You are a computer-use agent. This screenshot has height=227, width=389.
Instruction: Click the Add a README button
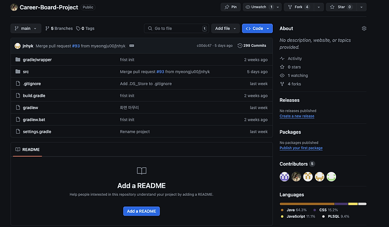tap(142, 211)
